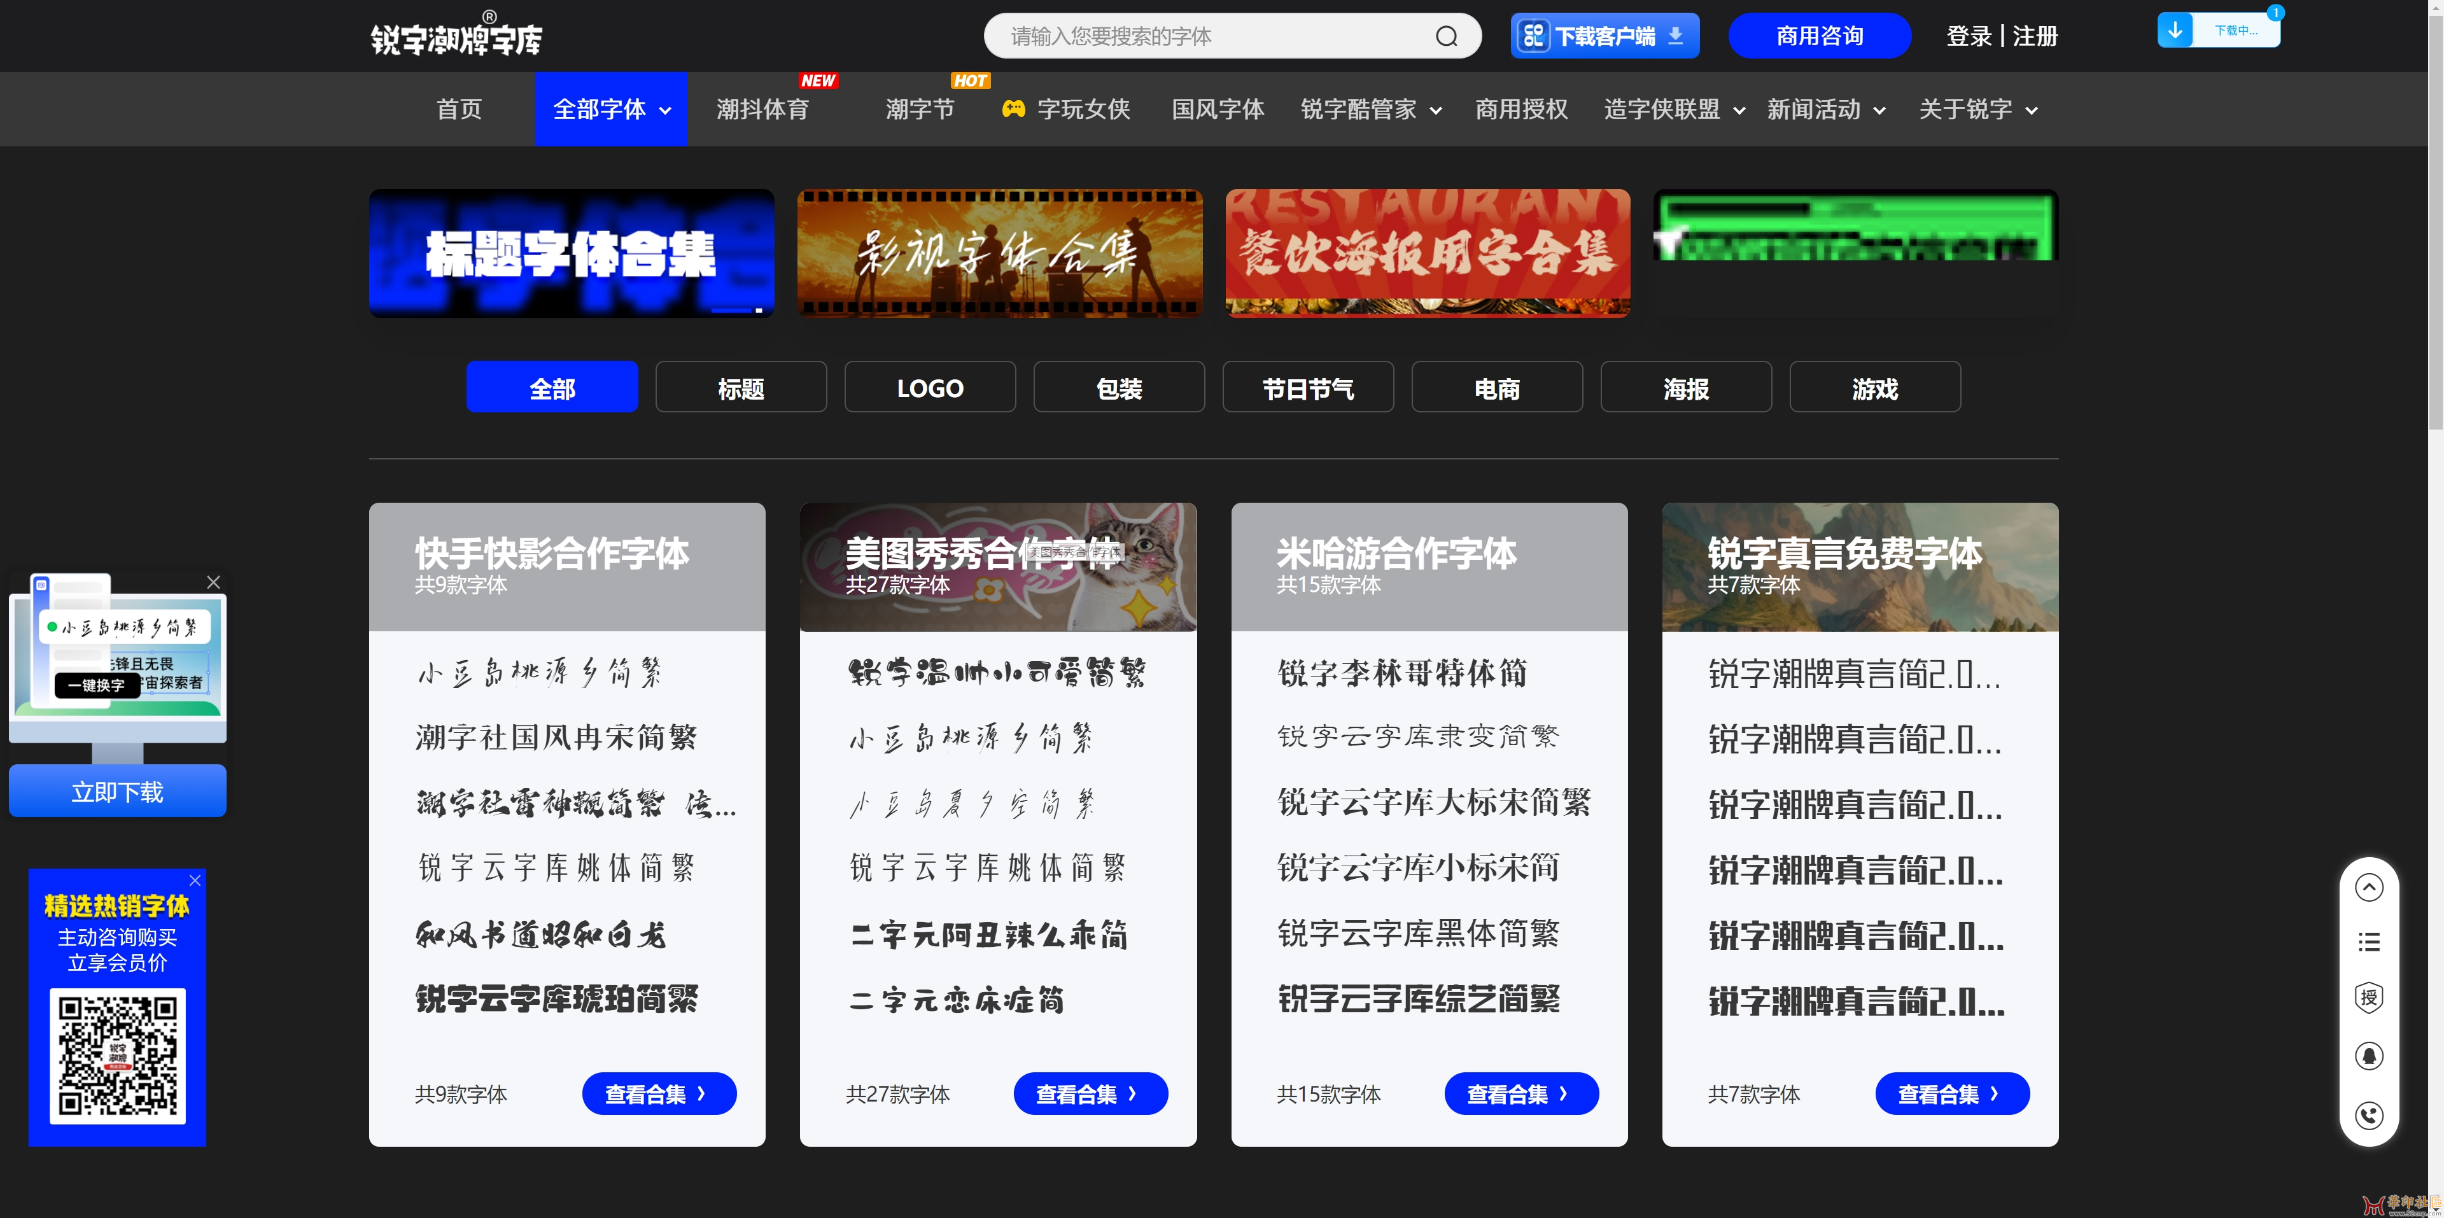Select the 首页 menu item

(x=458, y=109)
